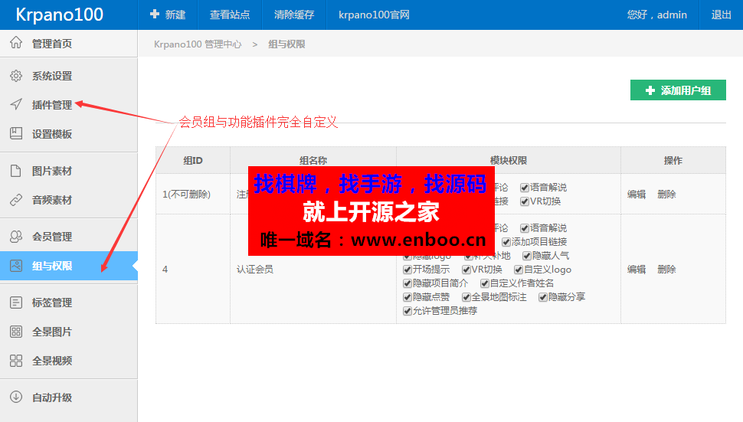Image resolution: width=743 pixels, height=422 pixels.
Task: Uncheck VR切换 in group 1 row
Action: pos(525,201)
